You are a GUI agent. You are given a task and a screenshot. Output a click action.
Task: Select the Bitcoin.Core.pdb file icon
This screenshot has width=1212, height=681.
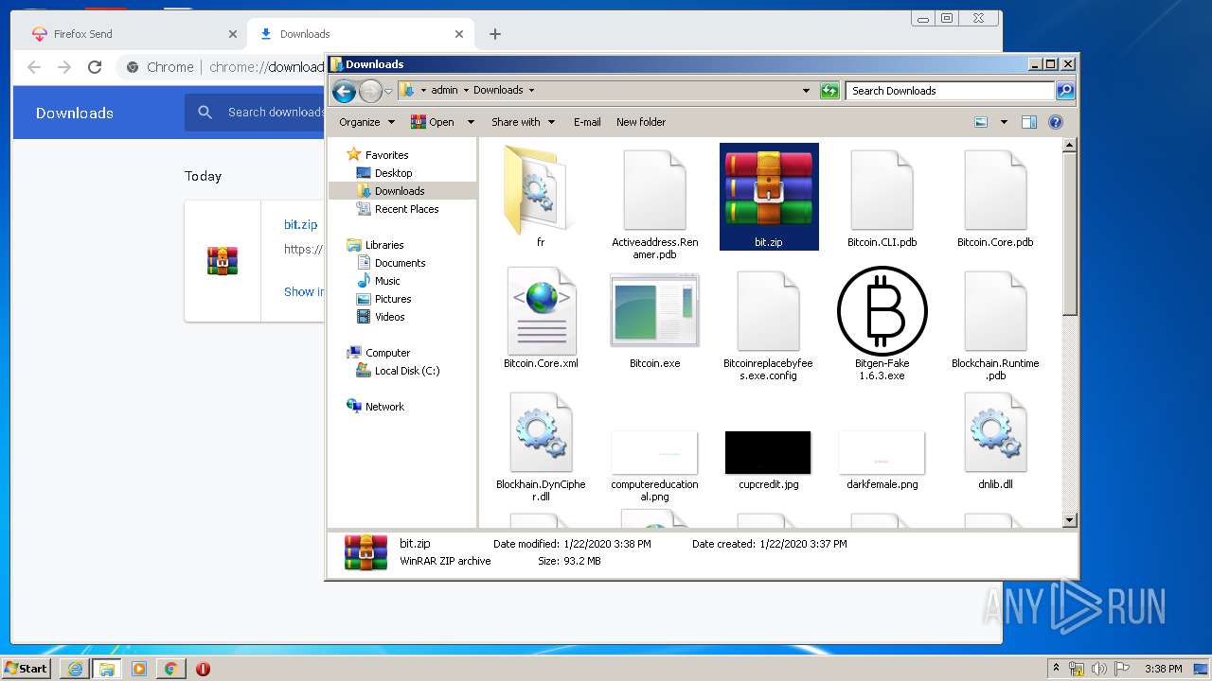pos(995,190)
